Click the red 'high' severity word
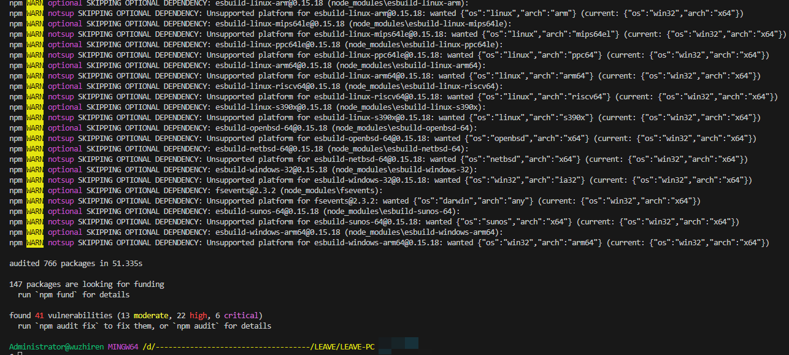The height and width of the screenshot is (355, 789). [198, 316]
